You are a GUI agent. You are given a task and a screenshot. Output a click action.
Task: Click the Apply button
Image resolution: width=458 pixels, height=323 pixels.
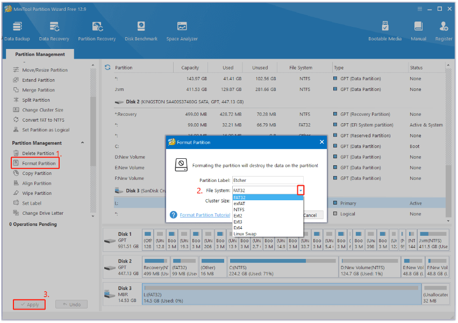pyautogui.click(x=29, y=305)
